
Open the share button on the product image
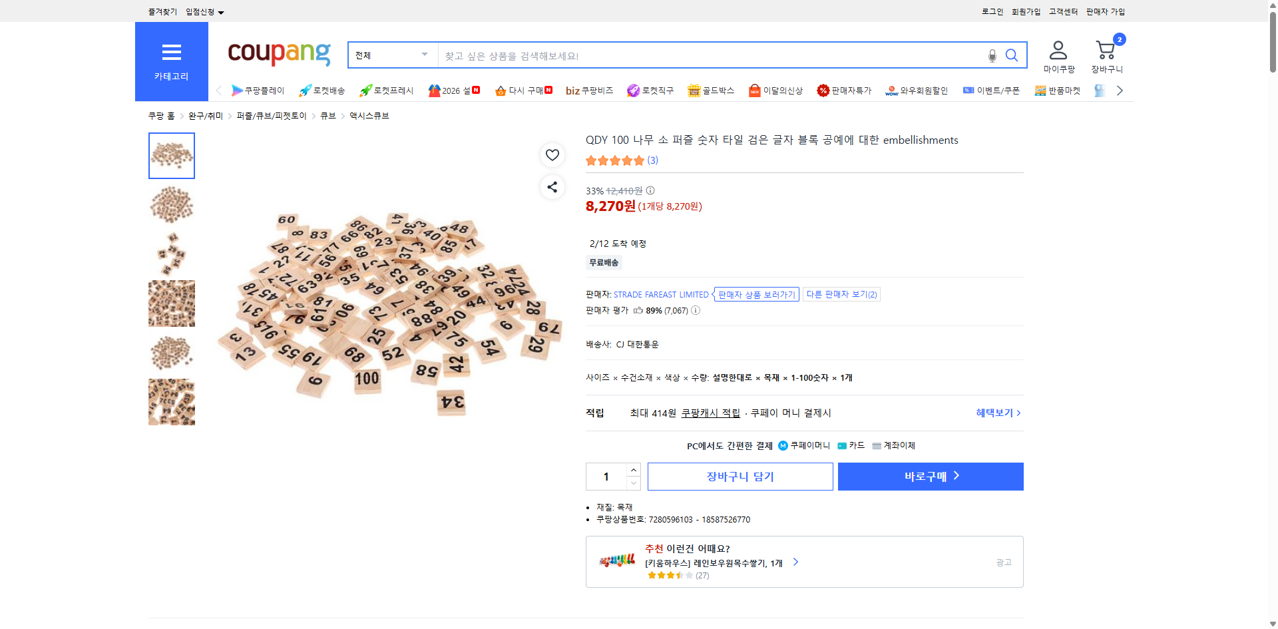552,187
